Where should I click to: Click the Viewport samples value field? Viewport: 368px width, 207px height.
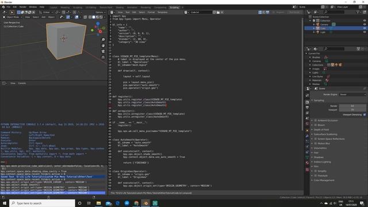coord(352,110)
